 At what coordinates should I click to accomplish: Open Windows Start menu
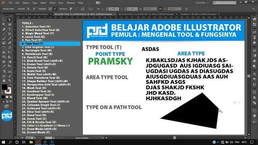pyautogui.click(x=3, y=142)
